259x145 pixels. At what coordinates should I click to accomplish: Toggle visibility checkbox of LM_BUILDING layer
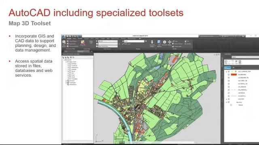[229, 75]
